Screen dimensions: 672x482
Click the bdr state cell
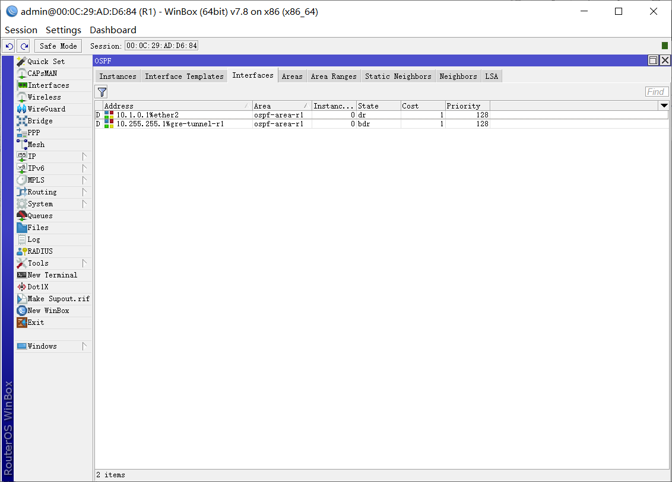[378, 124]
